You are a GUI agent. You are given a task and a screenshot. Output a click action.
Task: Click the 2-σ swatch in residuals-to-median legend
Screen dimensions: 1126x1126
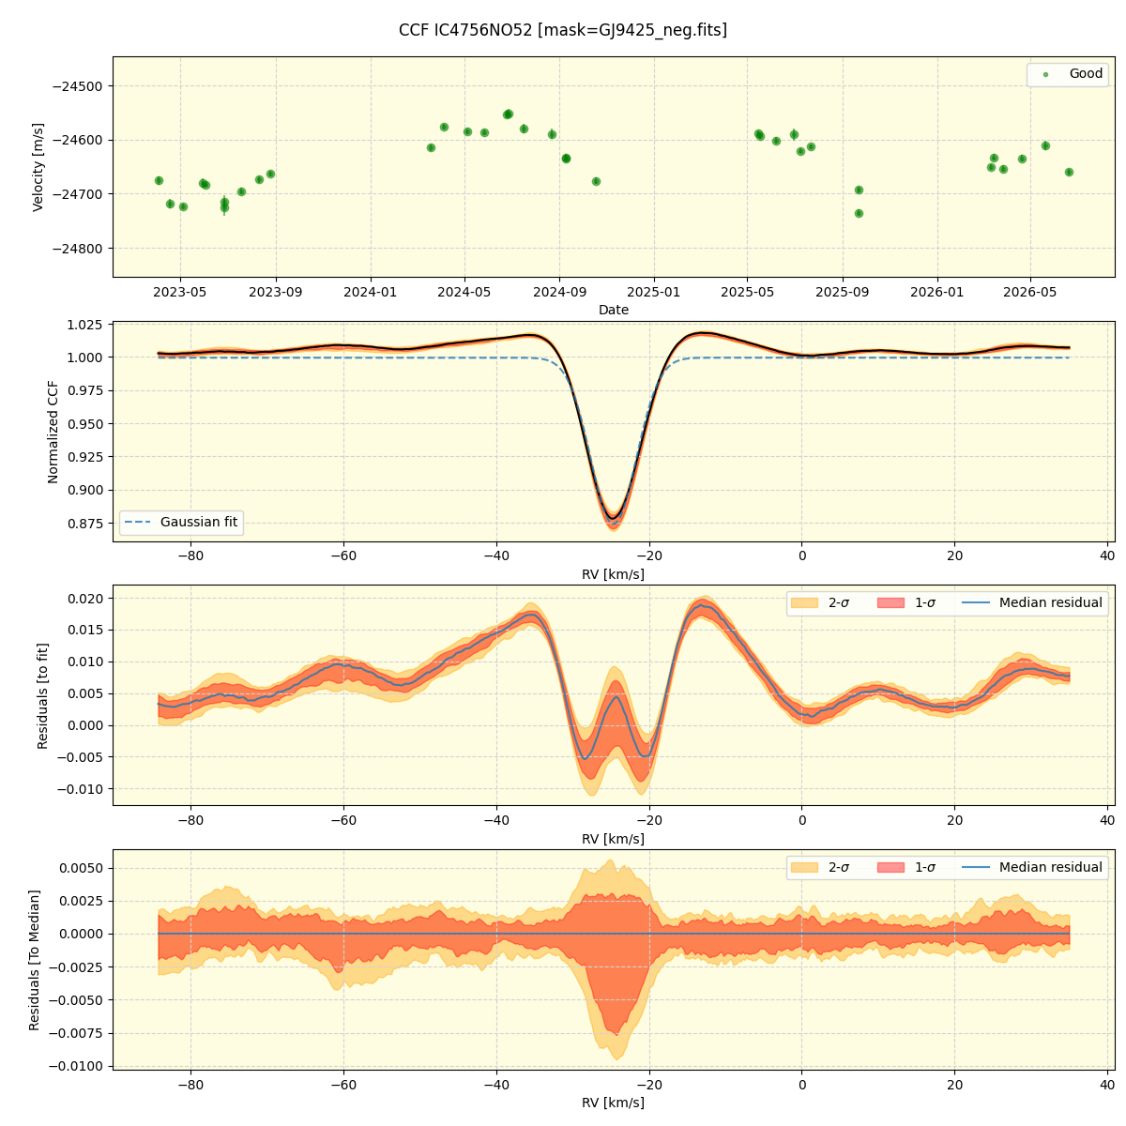click(x=804, y=868)
